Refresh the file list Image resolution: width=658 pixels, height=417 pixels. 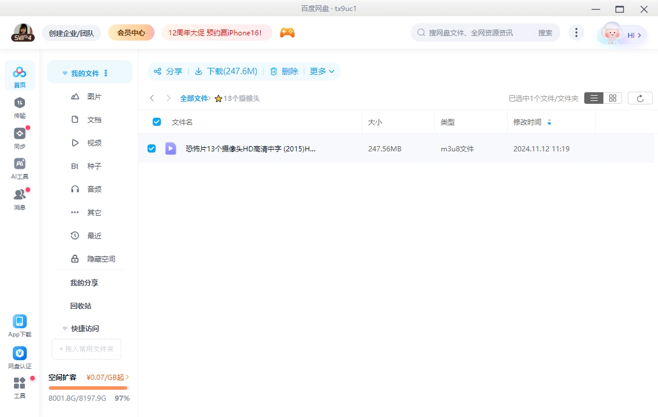[640, 97]
